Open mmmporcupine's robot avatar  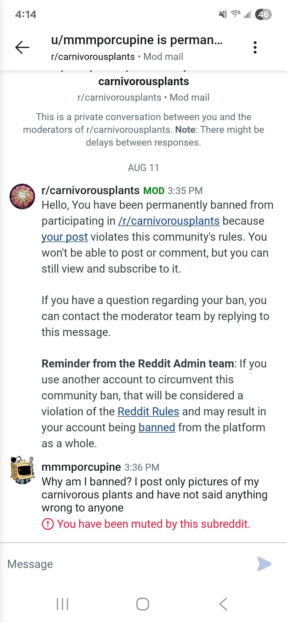(22, 470)
